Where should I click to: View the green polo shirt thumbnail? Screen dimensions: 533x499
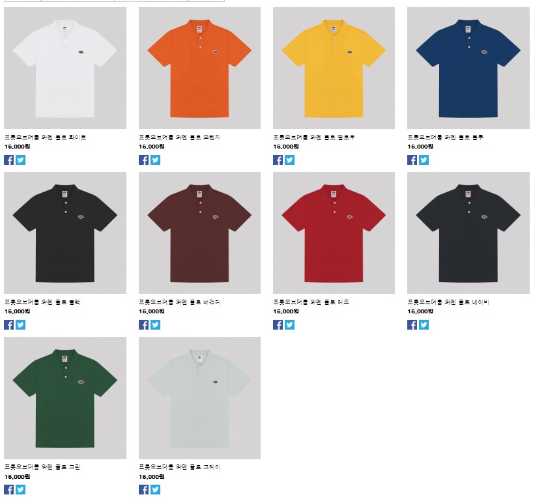point(65,398)
